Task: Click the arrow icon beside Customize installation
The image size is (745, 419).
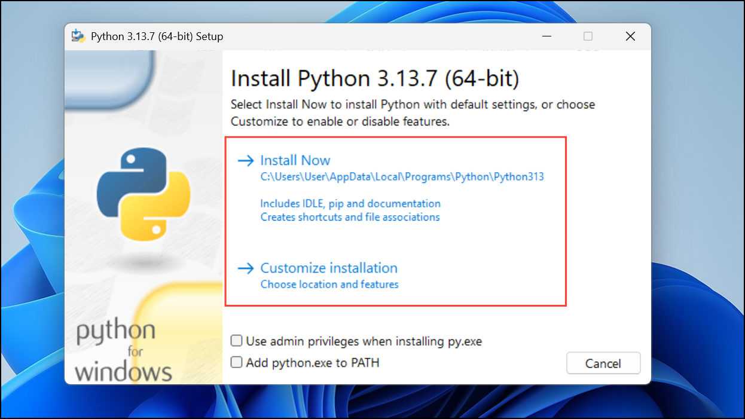Action: 246,268
